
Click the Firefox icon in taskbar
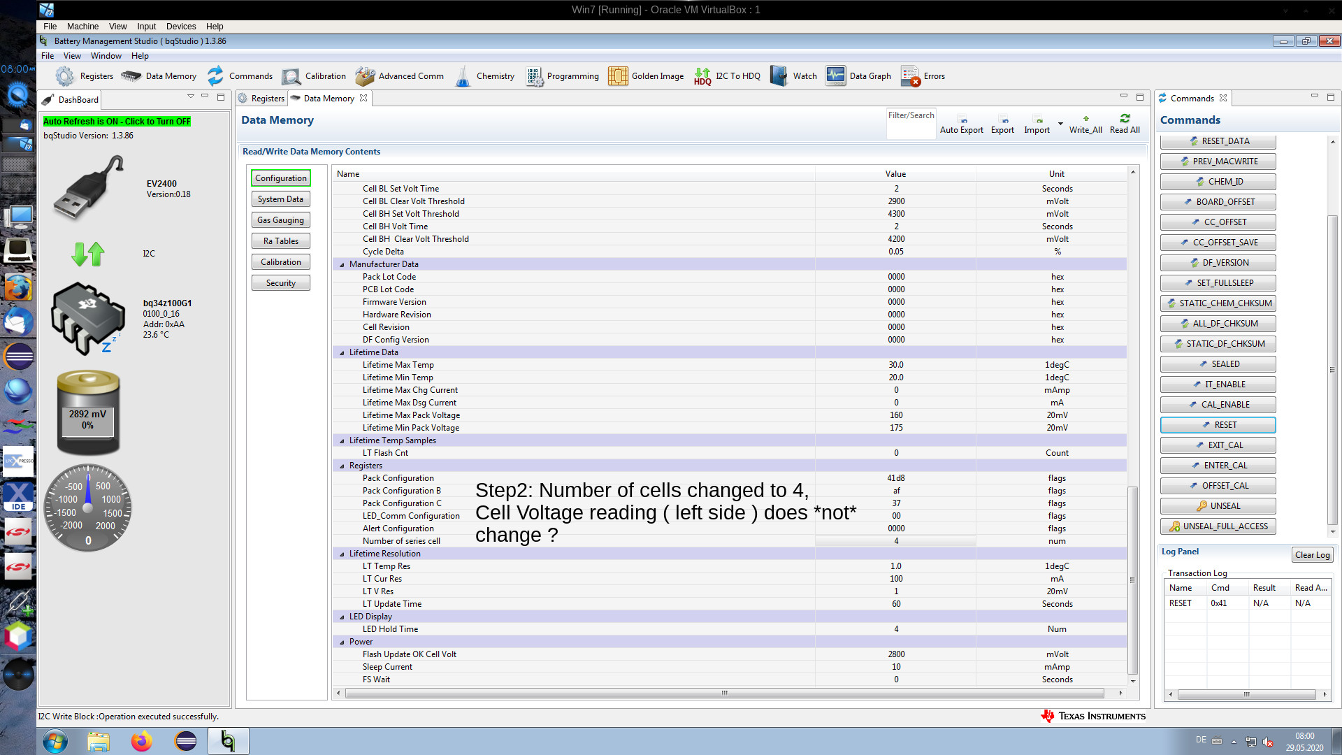[x=142, y=741]
